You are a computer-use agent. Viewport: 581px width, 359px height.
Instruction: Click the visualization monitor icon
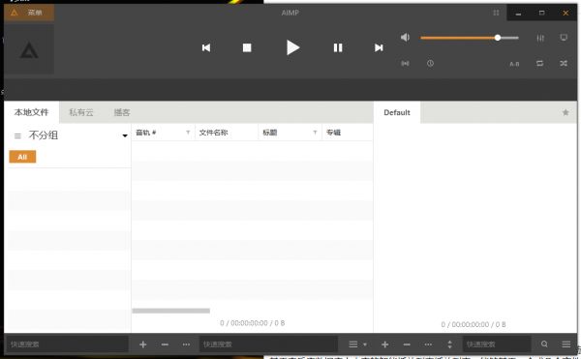coord(564,38)
